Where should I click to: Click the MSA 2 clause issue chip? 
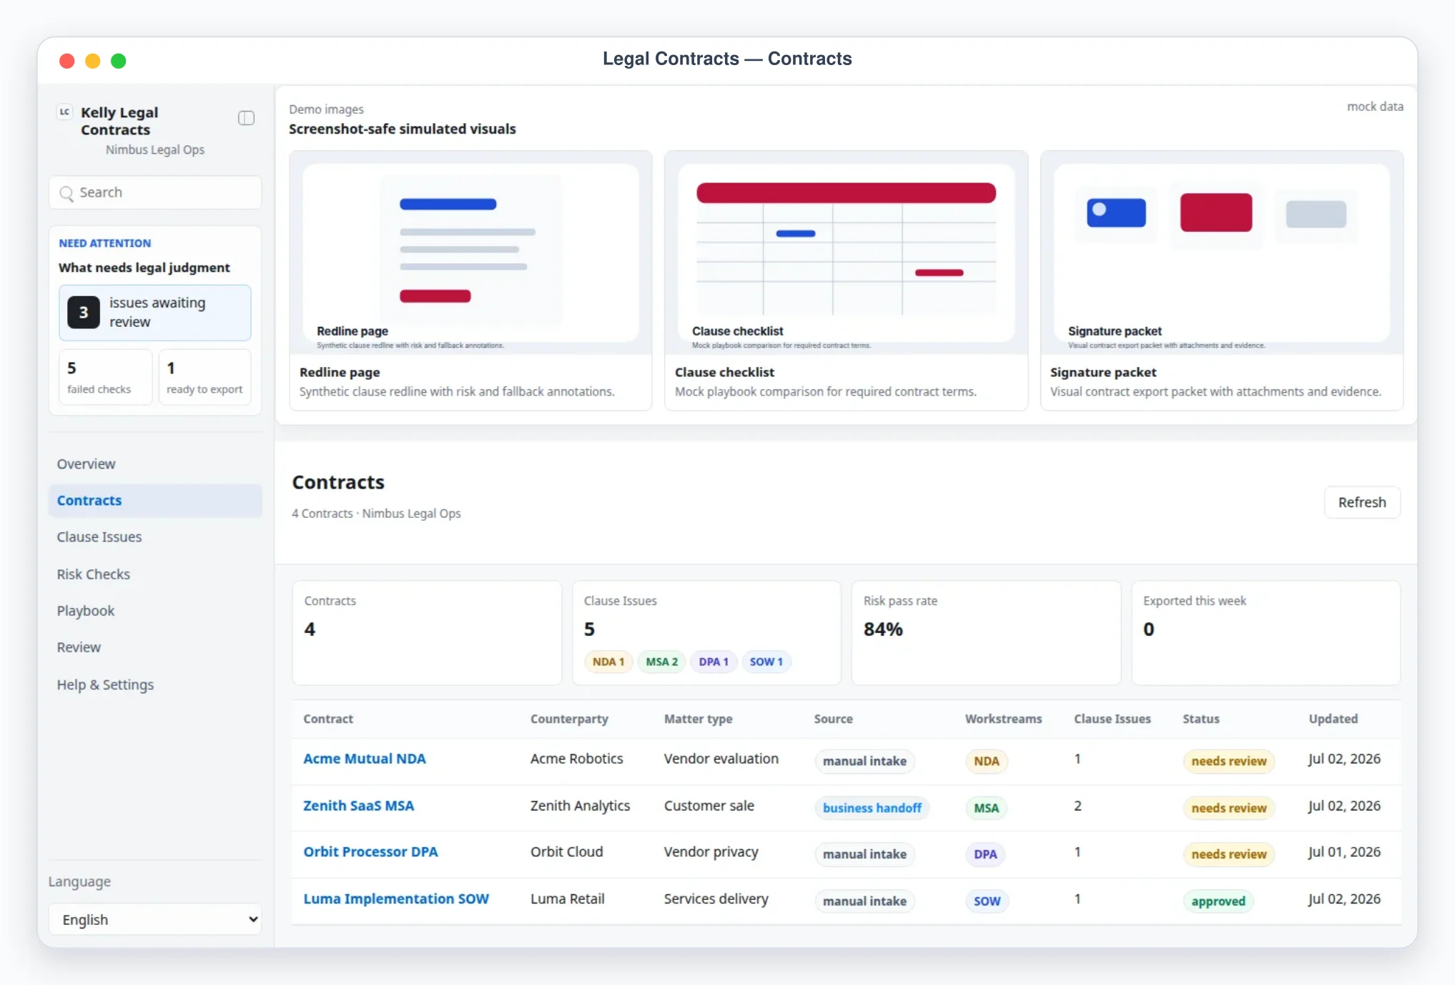coord(662,662)
